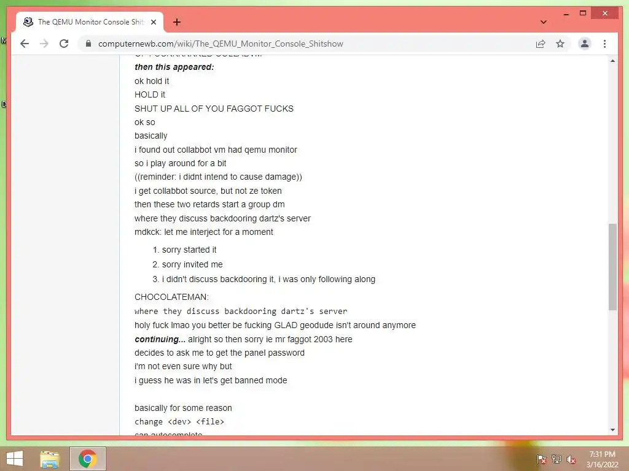Click the address bar URL
This screenshot has width=629, height=471.
point(221,44)
